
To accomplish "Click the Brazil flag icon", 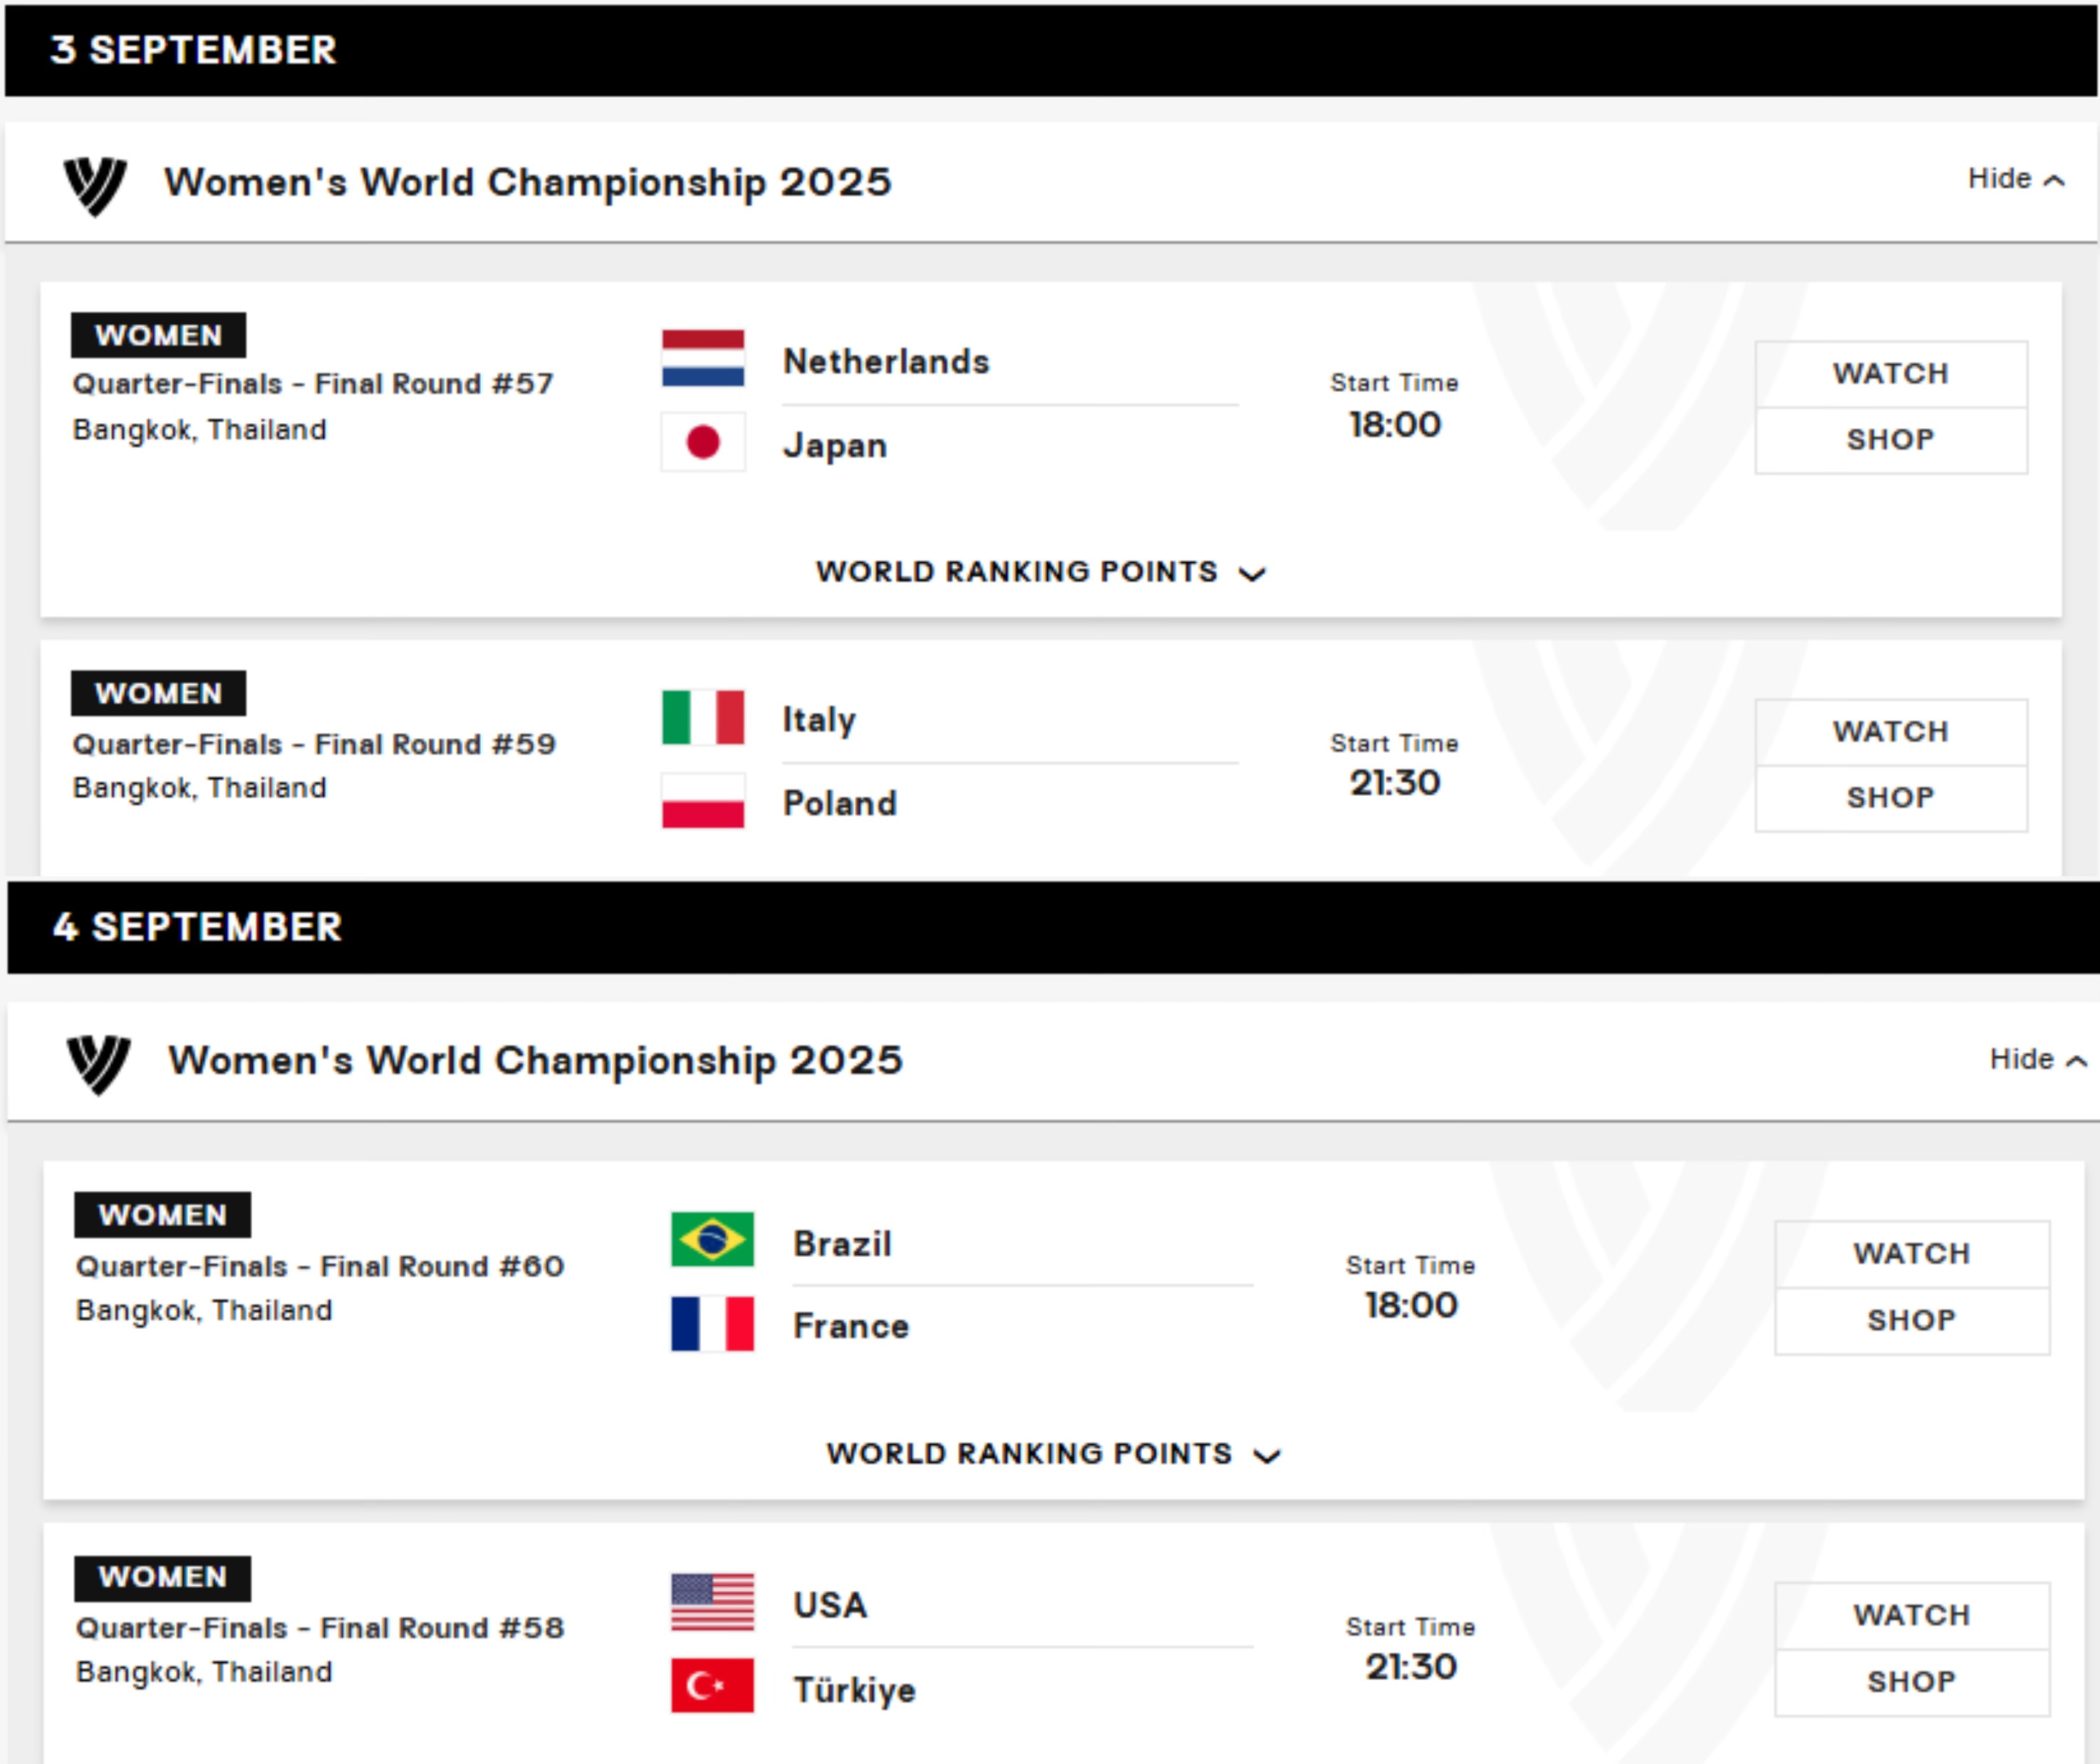I will point(712,1240).
